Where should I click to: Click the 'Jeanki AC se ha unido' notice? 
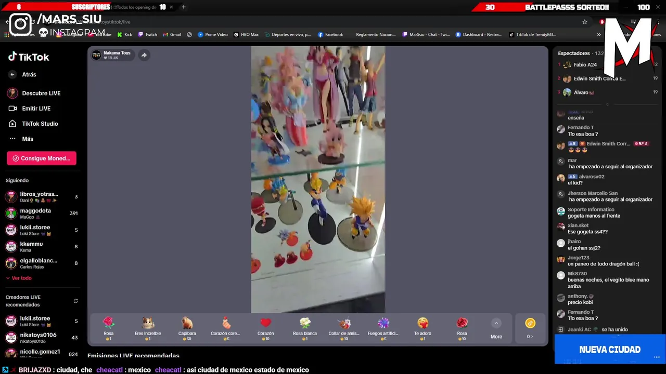(592, 329)
